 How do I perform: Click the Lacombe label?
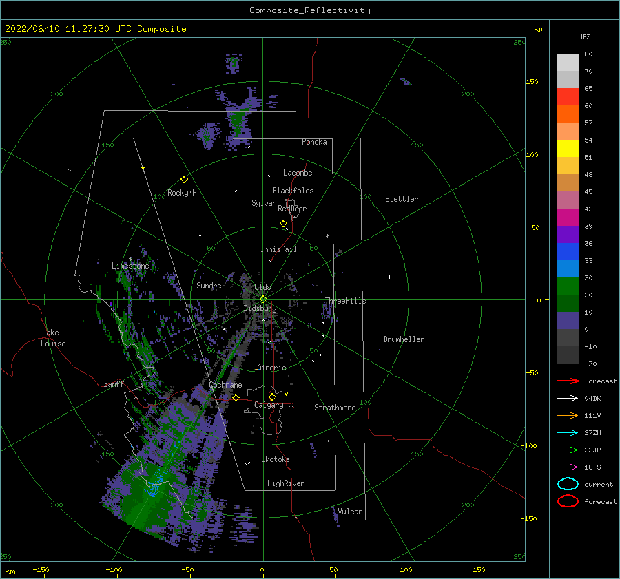(x=298, y=173)
